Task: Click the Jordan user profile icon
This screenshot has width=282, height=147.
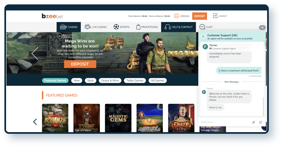Action: pos(177,16)
